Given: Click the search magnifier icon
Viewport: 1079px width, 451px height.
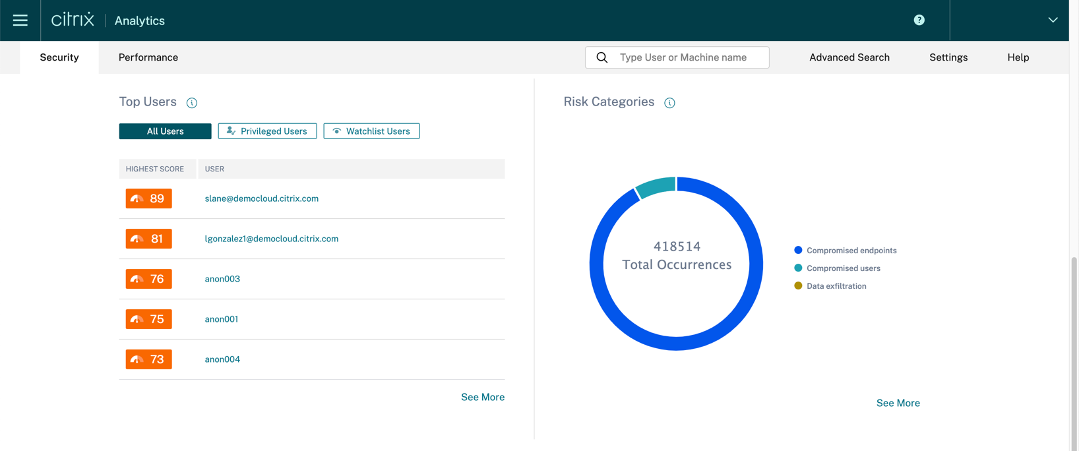Looking at the screenshot, I should coord(602,57).
